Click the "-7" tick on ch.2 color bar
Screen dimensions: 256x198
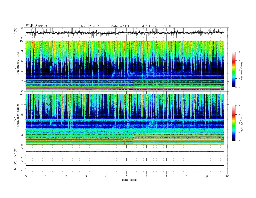(x=239, y=141)
